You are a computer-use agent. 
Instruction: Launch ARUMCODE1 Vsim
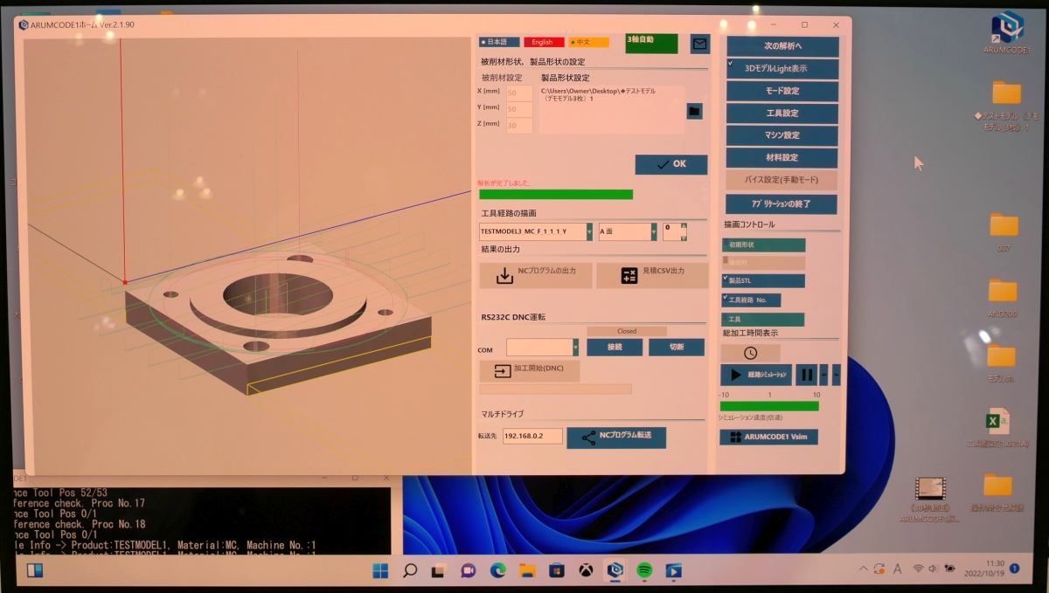coord(769,436)
